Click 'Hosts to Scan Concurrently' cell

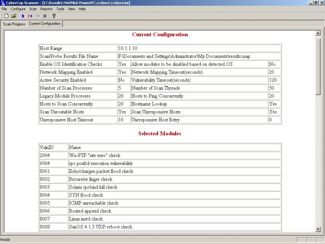tap(78, 104)
